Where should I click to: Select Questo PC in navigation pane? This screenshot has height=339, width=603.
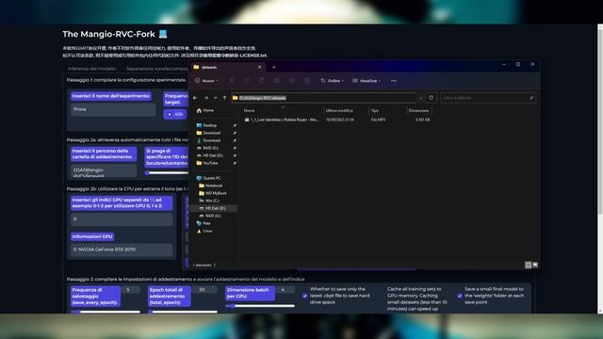tap(208, 178)
